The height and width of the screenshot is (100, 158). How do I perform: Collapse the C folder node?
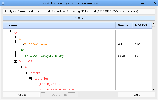point(15,39)
